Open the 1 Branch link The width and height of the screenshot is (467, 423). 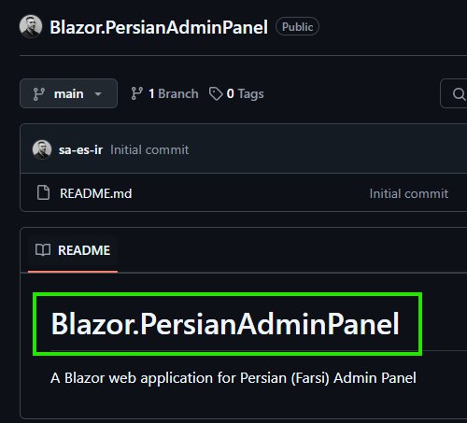click(164, 93)
